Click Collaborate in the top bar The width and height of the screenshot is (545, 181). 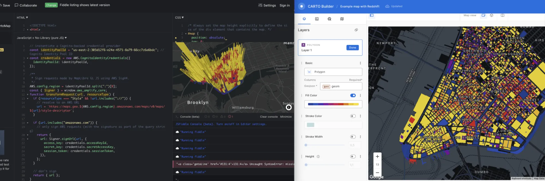26,5
